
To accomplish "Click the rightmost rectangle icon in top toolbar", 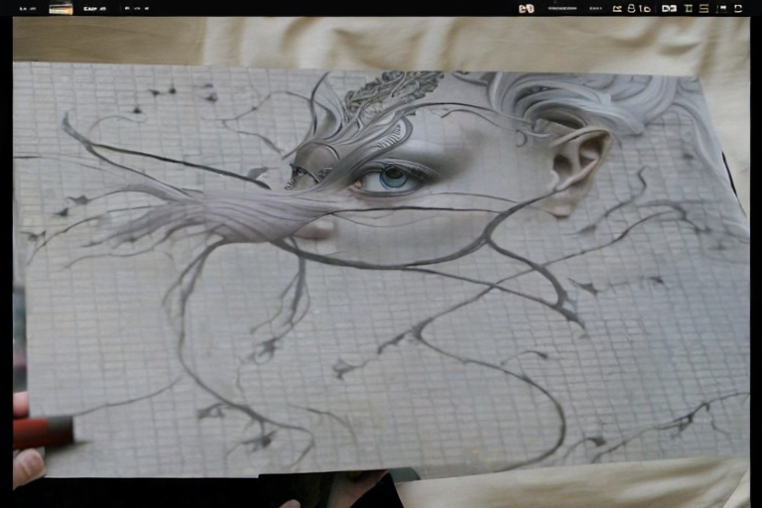I will 738,8.
